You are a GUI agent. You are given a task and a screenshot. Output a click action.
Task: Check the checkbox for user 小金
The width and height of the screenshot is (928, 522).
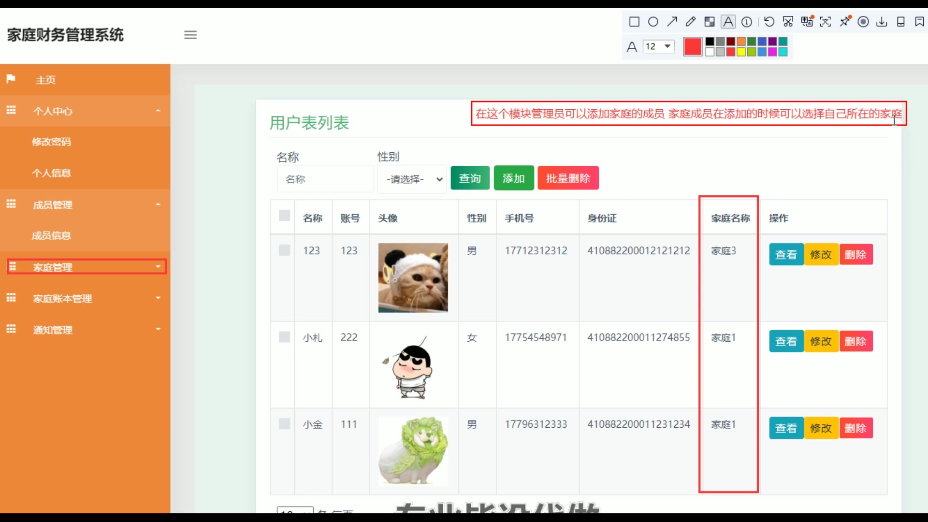(x=284, y=424)
